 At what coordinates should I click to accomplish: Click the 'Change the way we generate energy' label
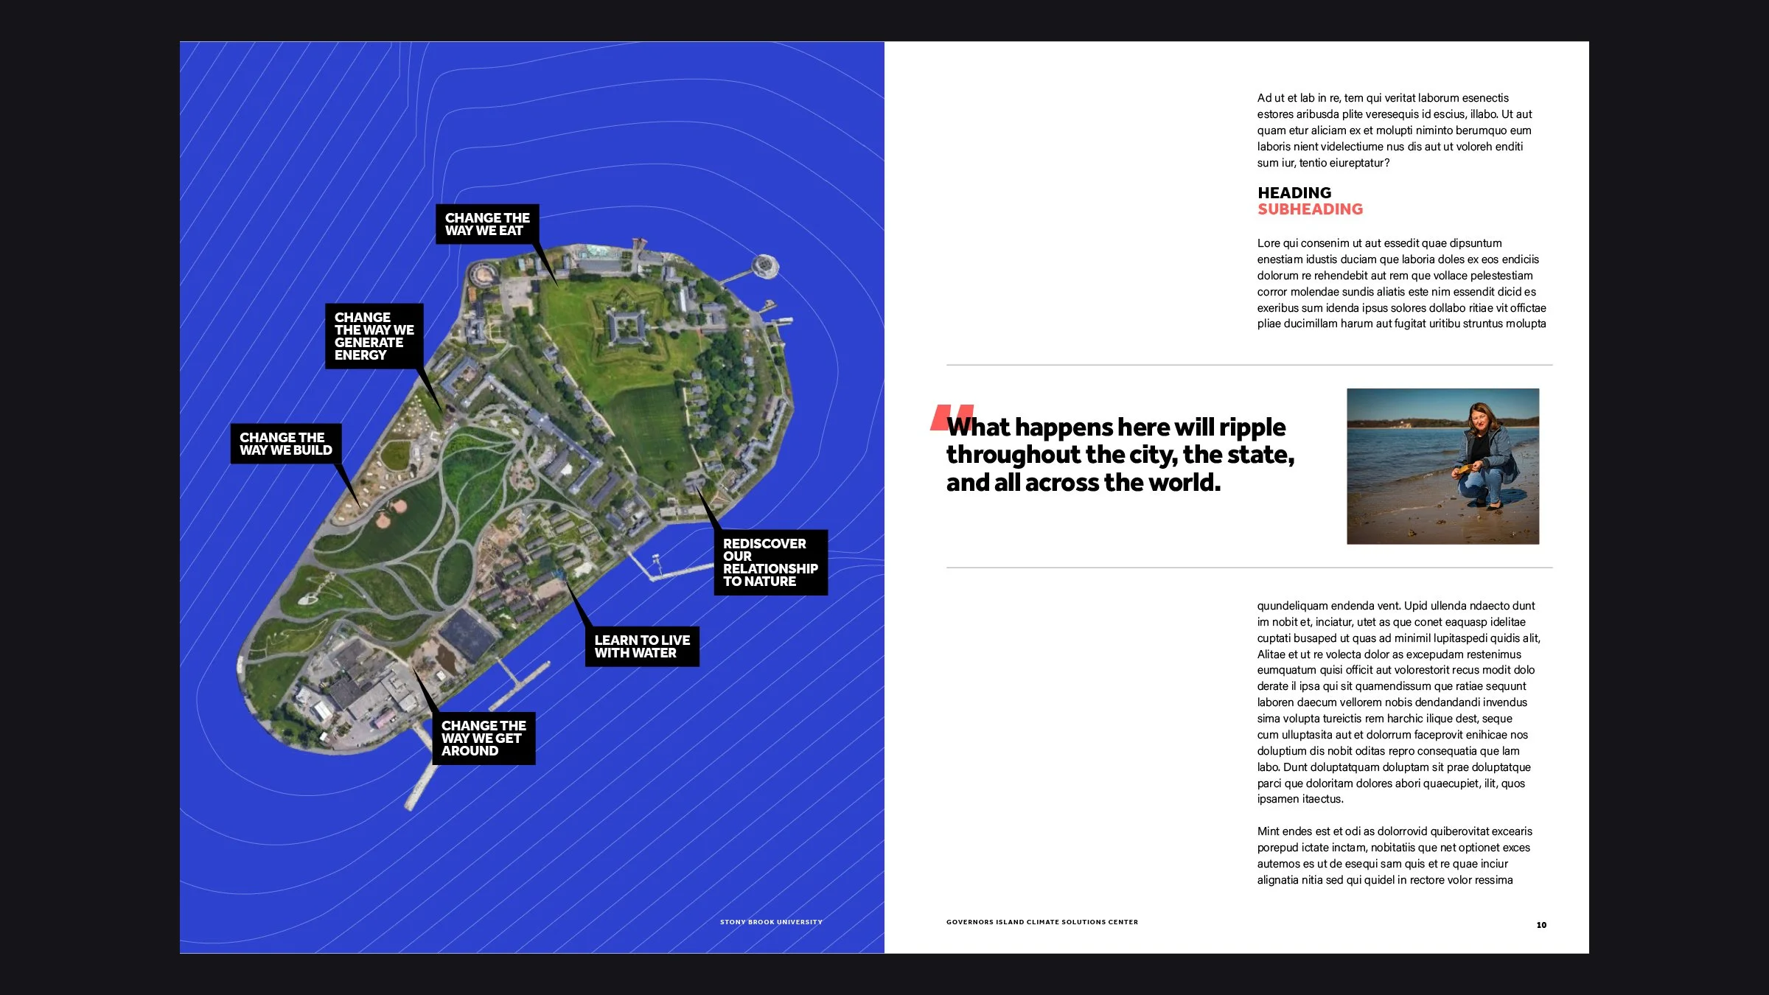coord(374,336)
